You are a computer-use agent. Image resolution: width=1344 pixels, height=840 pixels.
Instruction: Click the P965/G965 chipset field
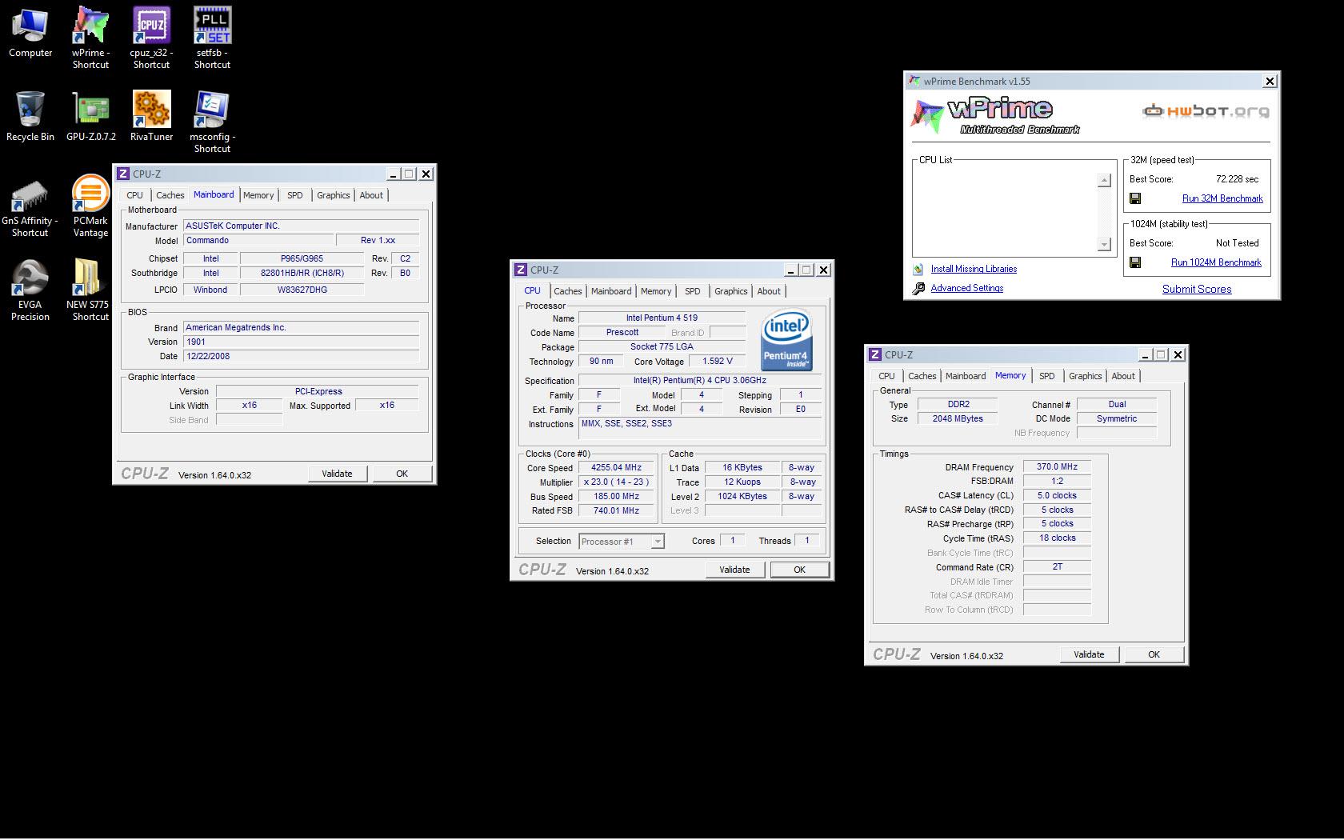pos(302,259)
